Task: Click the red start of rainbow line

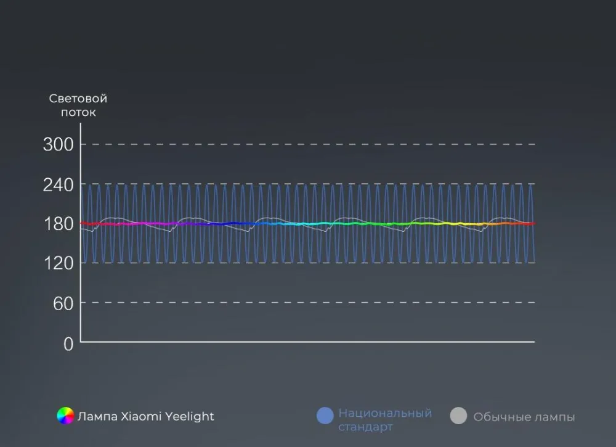Action: point(88,224)
